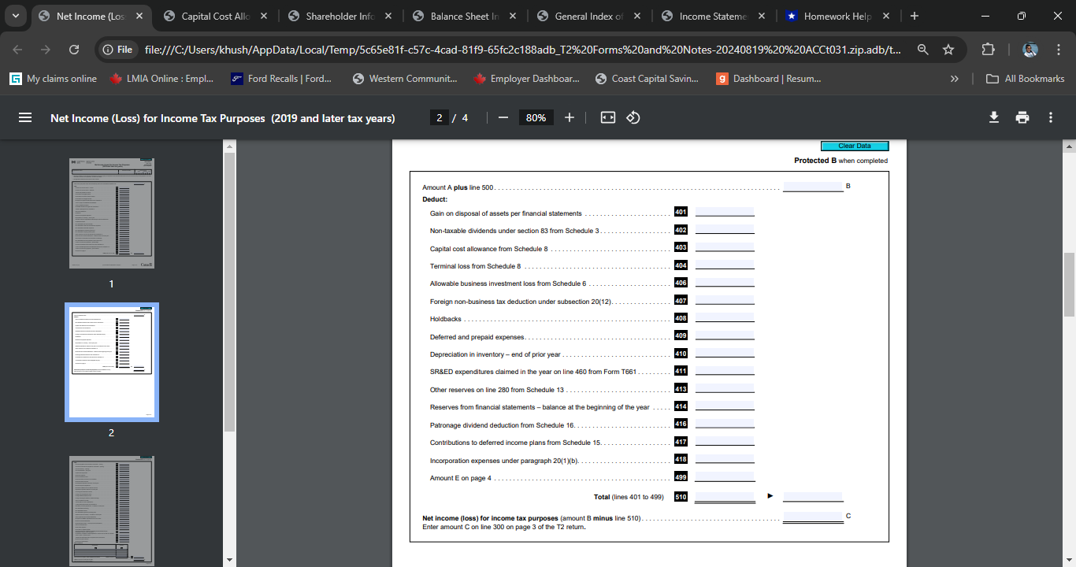Bookmark this tab with the star

click(x=948, y=50)
